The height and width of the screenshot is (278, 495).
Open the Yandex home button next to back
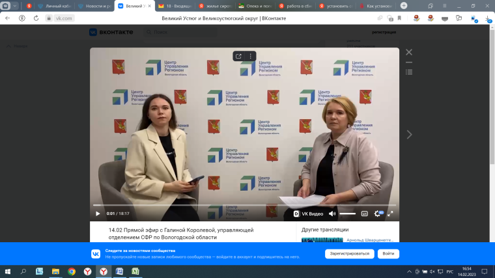pos(21,18)
